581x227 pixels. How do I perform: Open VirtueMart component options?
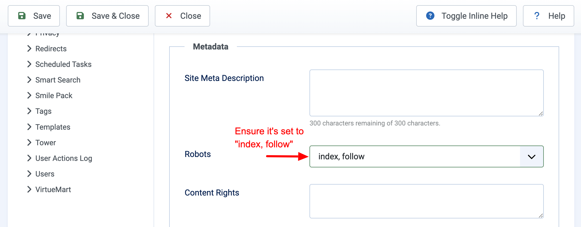53,190
